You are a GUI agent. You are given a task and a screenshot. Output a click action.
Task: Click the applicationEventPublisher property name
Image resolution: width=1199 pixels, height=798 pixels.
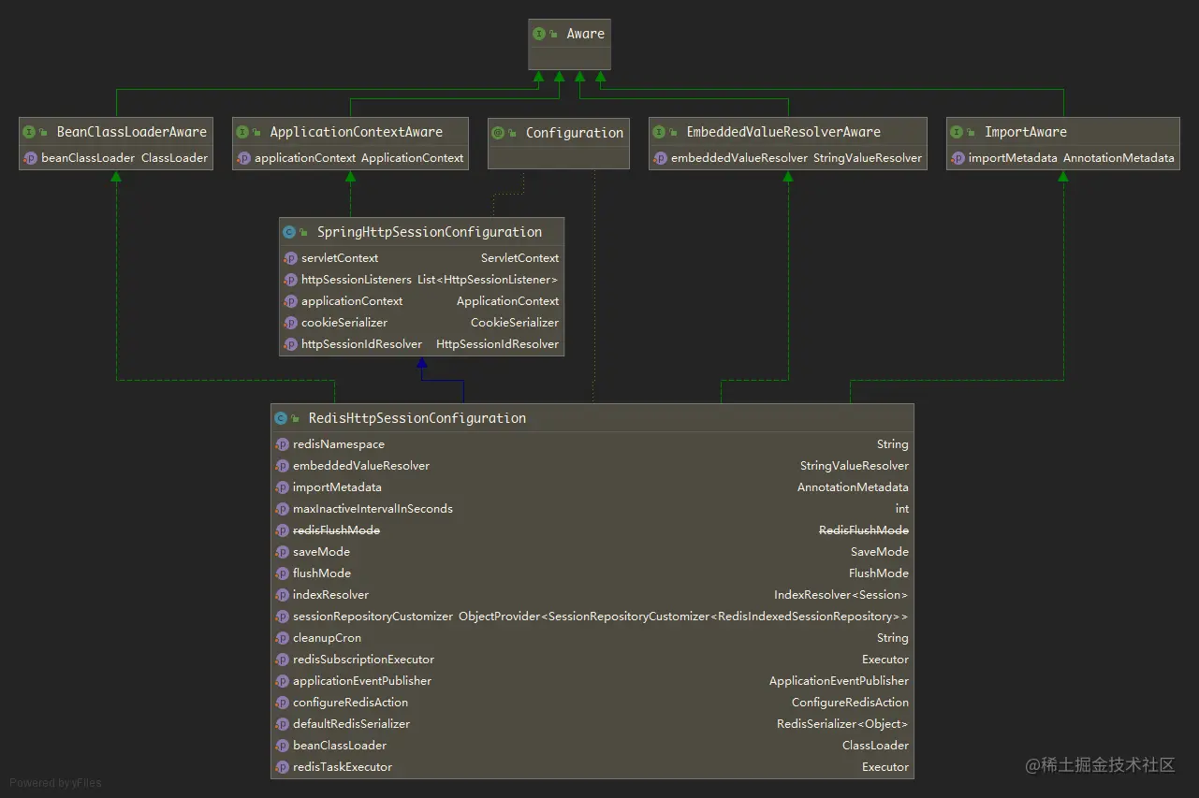click(362, 681)
